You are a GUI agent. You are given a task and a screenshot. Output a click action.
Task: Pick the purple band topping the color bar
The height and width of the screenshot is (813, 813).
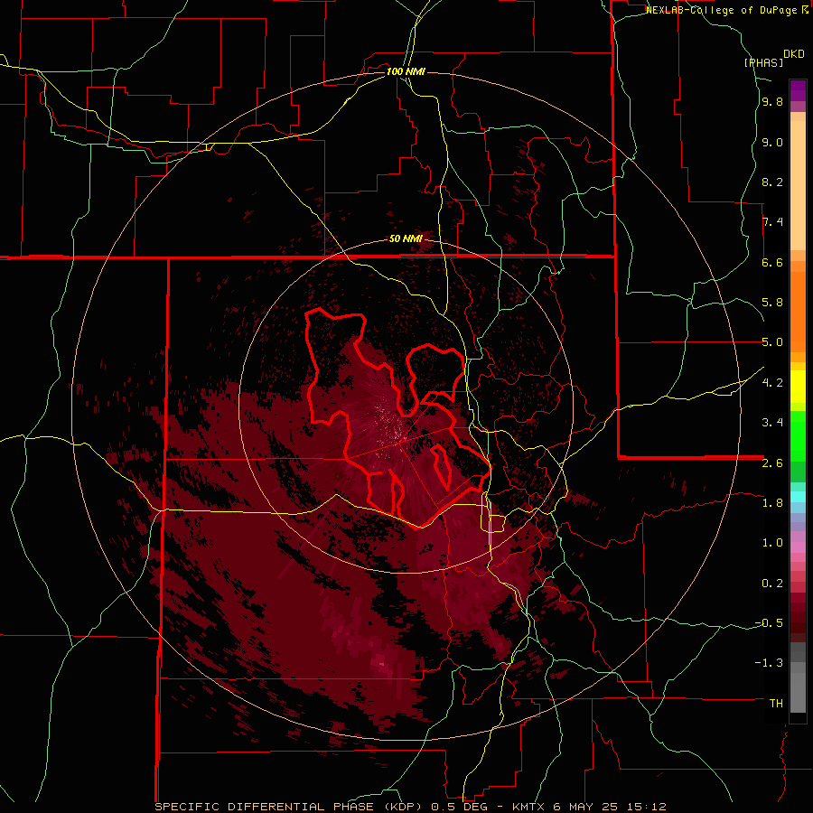point(798,90)
